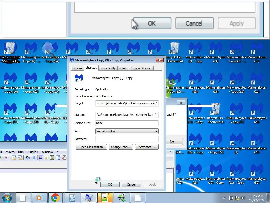The width and height of the screenshot is (270, 203).
Task: Select desktop icon Malwarebytes - Copy (6)
Action: click(31, 53)
